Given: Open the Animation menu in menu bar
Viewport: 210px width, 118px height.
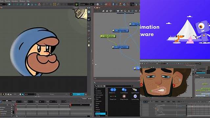Looking at the screenshot, I should coord(15,1).
